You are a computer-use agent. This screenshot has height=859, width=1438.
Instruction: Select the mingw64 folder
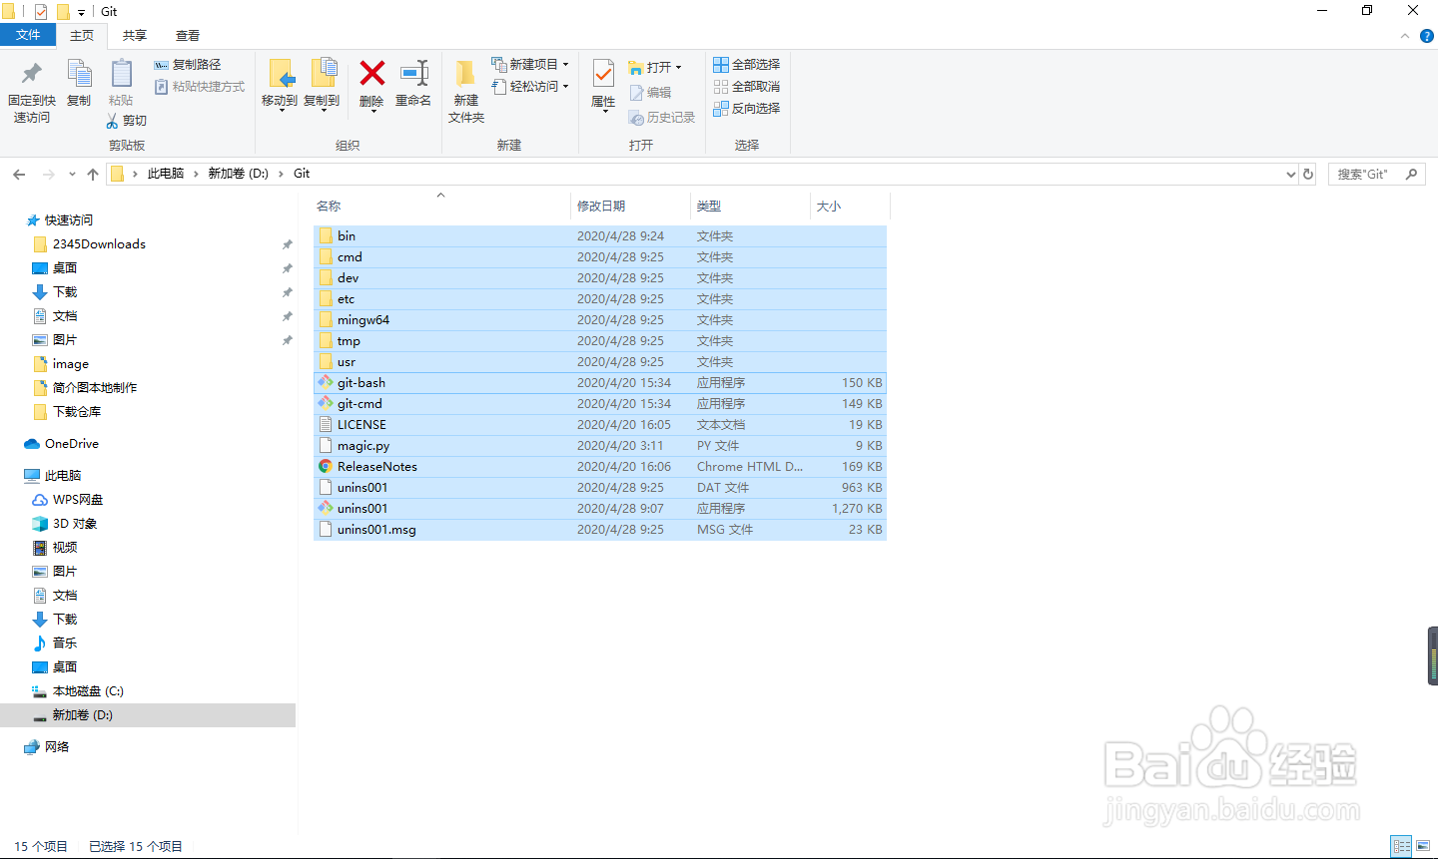coord(600,320)
